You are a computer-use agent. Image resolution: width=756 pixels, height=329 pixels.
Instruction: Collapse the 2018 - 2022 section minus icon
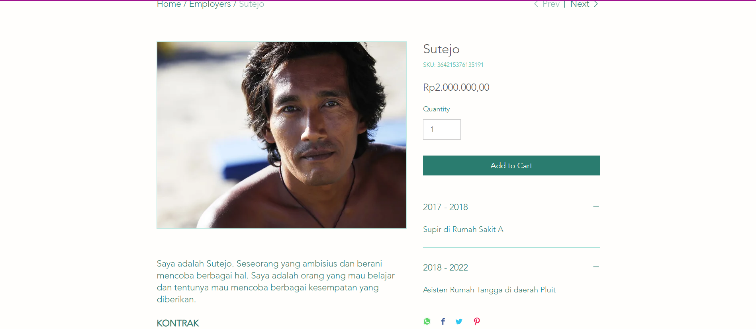tap(596, 267)
